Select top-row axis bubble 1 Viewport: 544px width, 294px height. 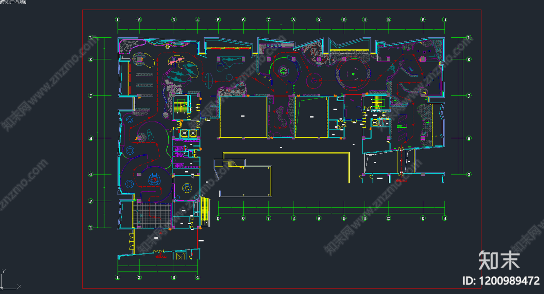click(118, 20)
